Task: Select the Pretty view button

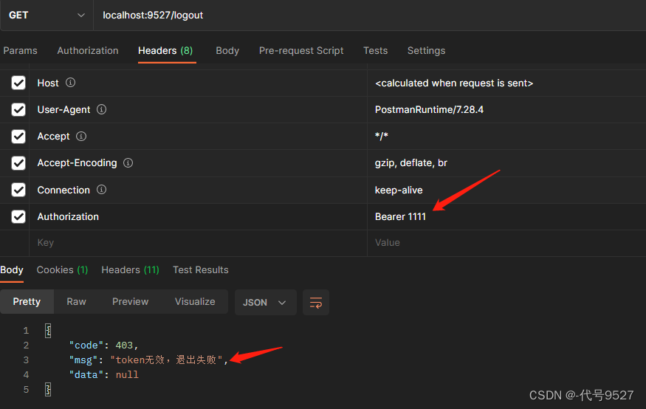Action: point(27,301)
